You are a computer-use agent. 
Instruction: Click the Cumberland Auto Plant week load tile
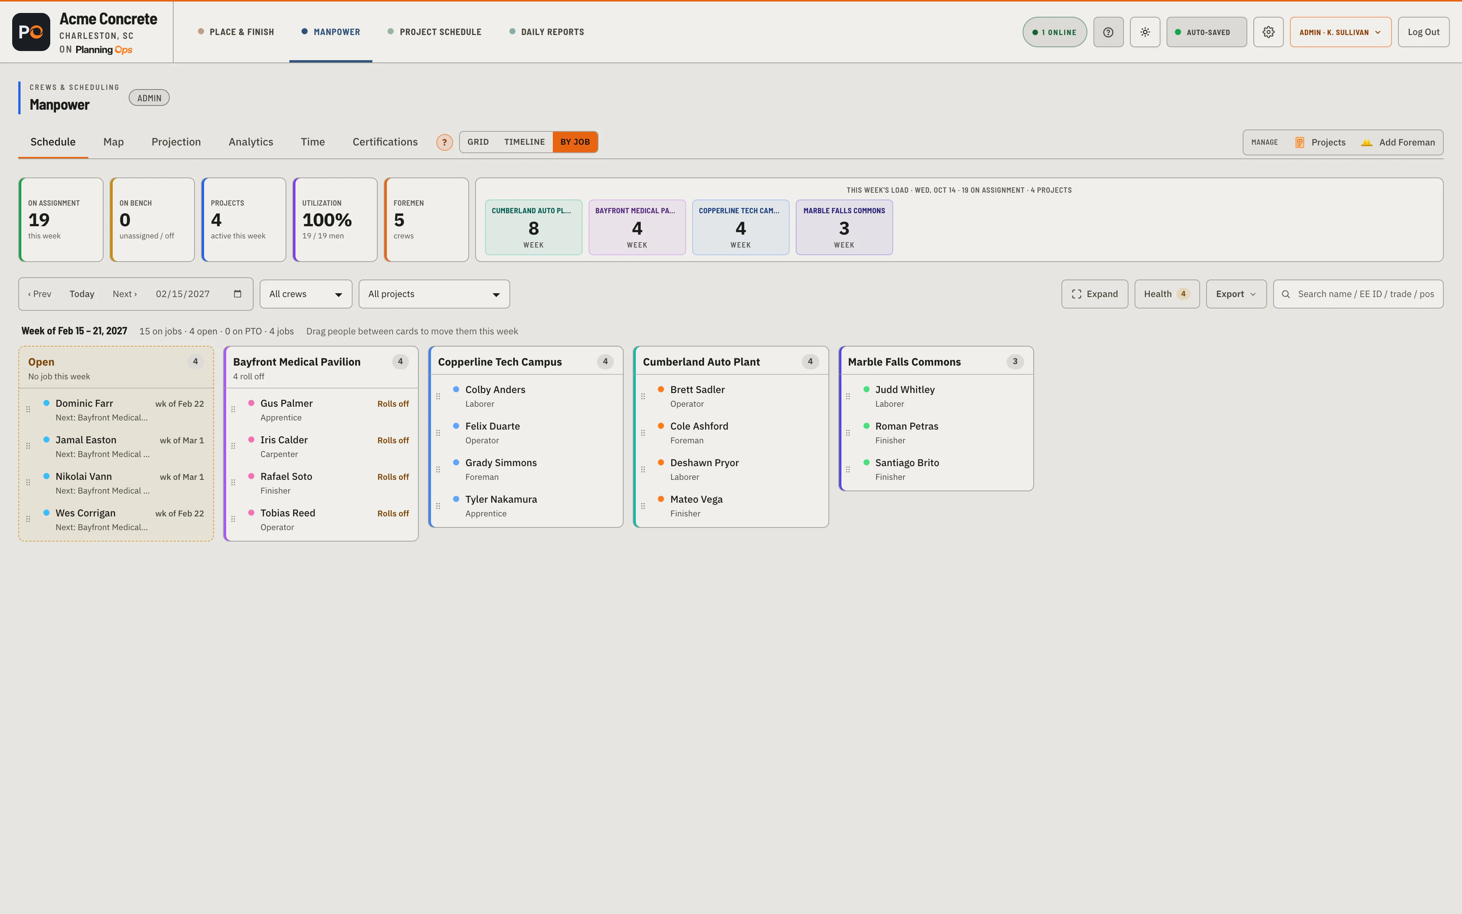(x=533, y=227)
